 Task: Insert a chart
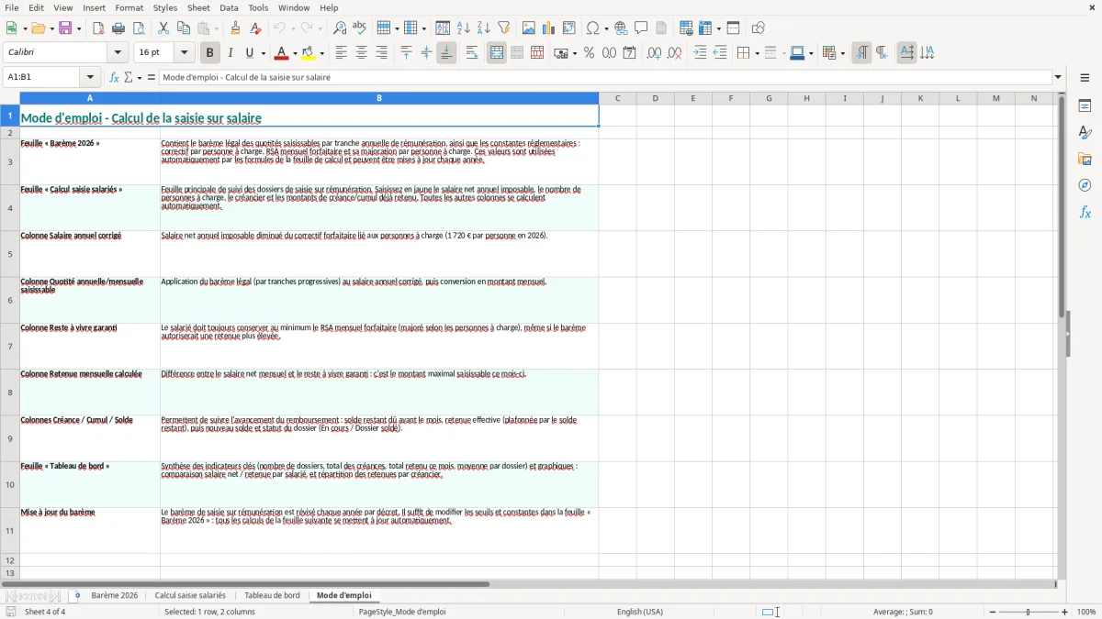coord(549,28)
